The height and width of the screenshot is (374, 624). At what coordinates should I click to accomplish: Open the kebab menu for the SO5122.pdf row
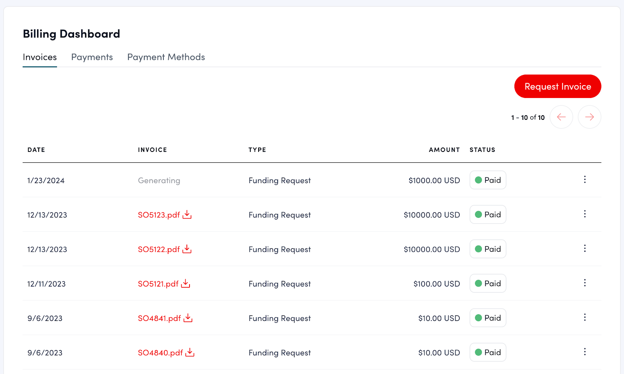pyautogui.click(x=585, y=248)
